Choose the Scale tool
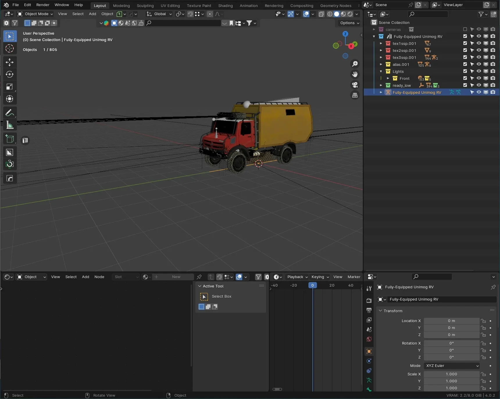 (10, 87)
